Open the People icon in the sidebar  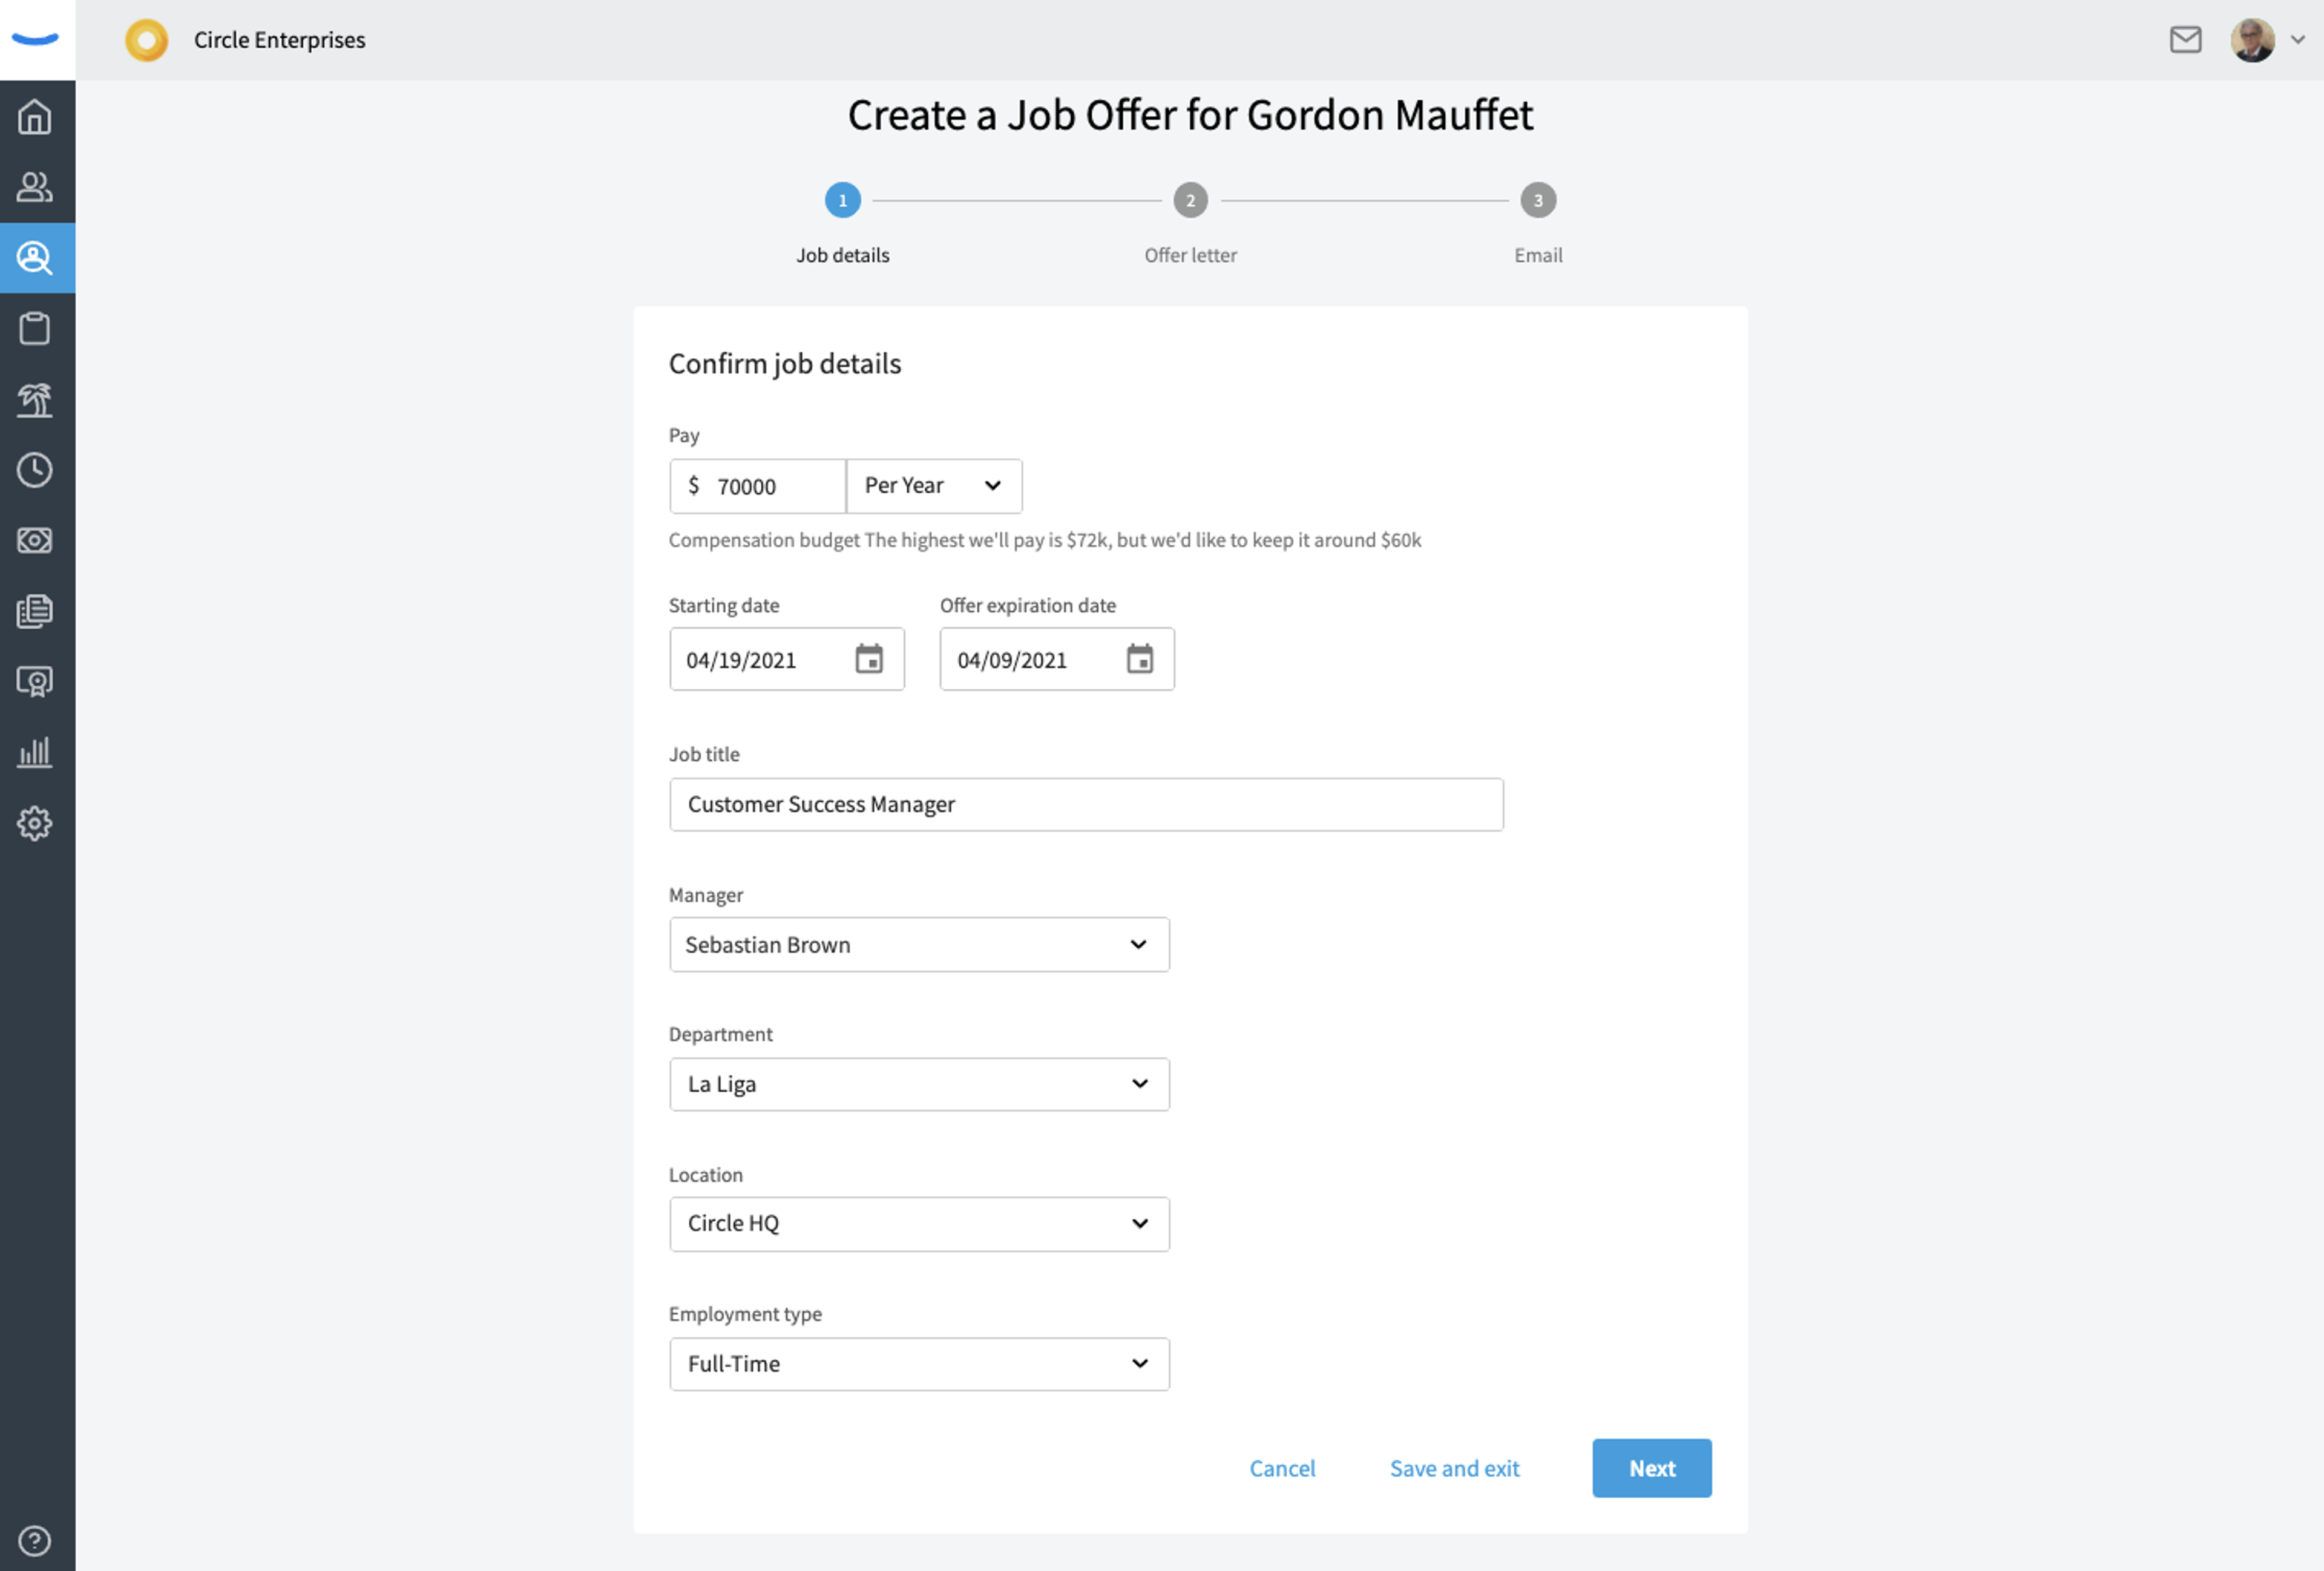(x=35, y=187)
